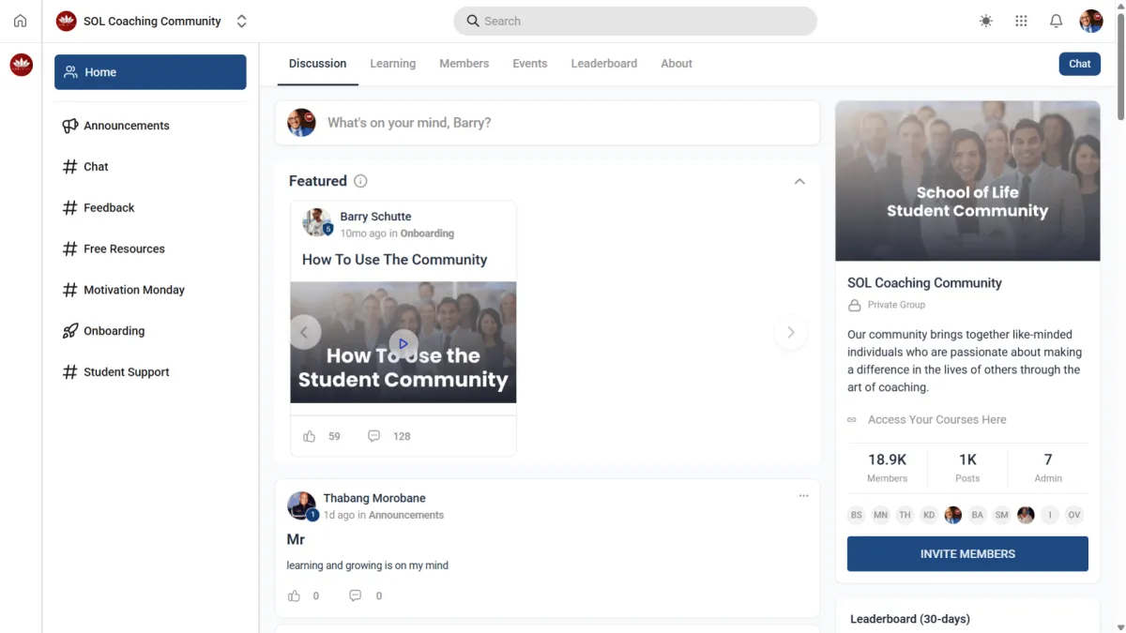
Task: Go to Home in sidebar
Action: click(x=150, y=72)
